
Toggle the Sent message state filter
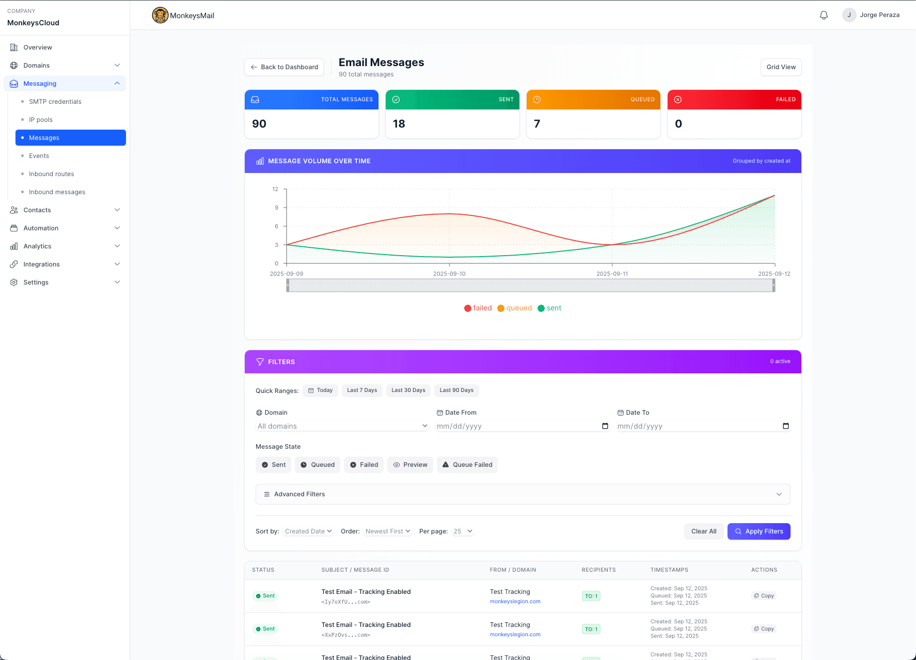click(274, 465)
